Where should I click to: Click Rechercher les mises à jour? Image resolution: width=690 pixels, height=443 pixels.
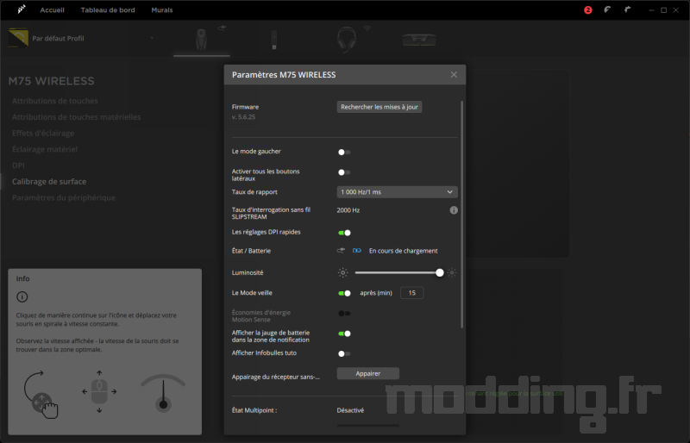tap(379, 107)
